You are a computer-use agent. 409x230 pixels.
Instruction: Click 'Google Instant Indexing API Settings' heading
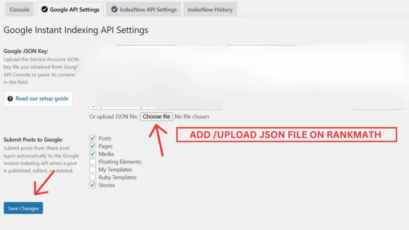76,30
